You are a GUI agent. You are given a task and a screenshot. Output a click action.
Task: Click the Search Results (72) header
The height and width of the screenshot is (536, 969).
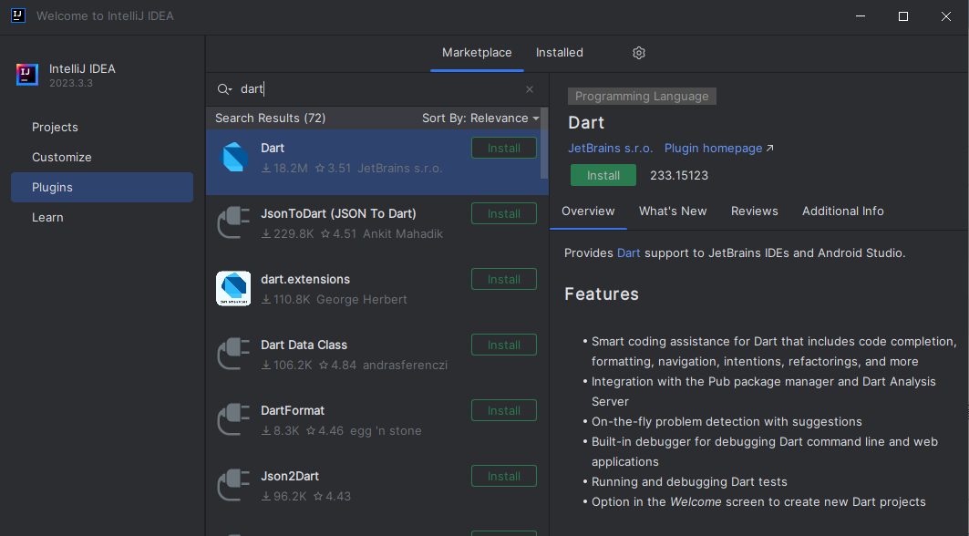270,119
